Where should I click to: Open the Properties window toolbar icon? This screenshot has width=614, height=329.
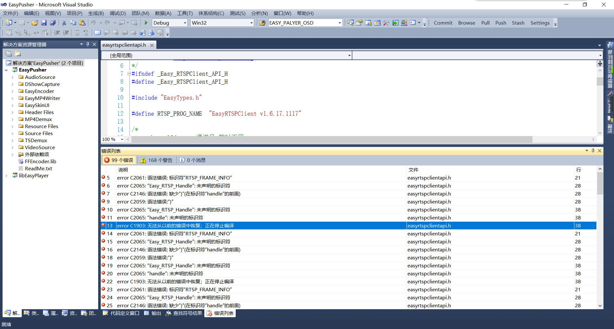pos(359,23)
